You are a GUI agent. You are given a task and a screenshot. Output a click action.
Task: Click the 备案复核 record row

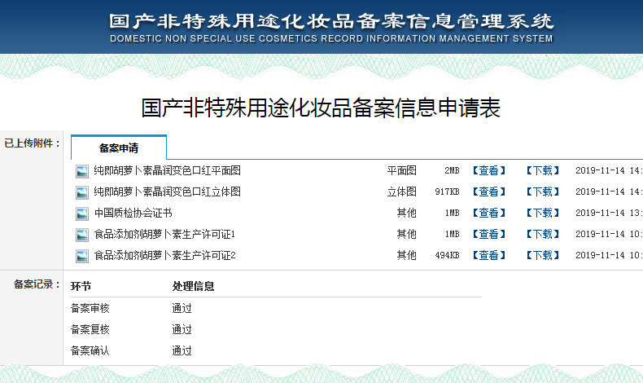click(276, 330)
